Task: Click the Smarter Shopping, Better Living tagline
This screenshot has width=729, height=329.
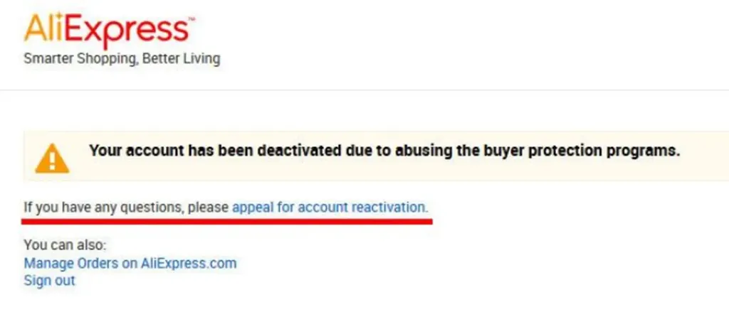Action: pyautogui.click(x=122, y=59)
